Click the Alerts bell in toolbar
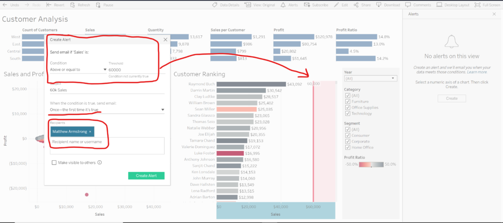Viewport: 503px width, 223px height. point(283,5)
